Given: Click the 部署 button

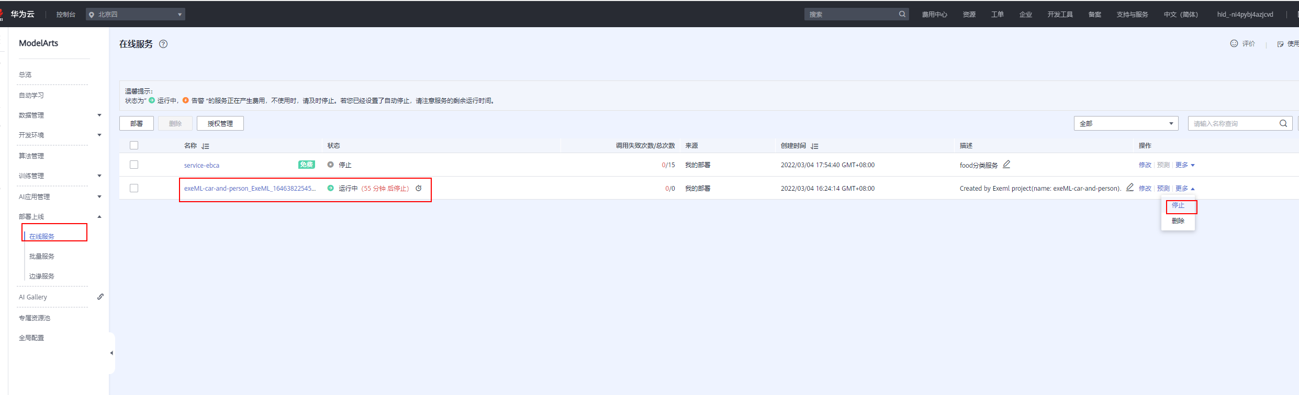Looking at the screenshot, I should 137,123.
